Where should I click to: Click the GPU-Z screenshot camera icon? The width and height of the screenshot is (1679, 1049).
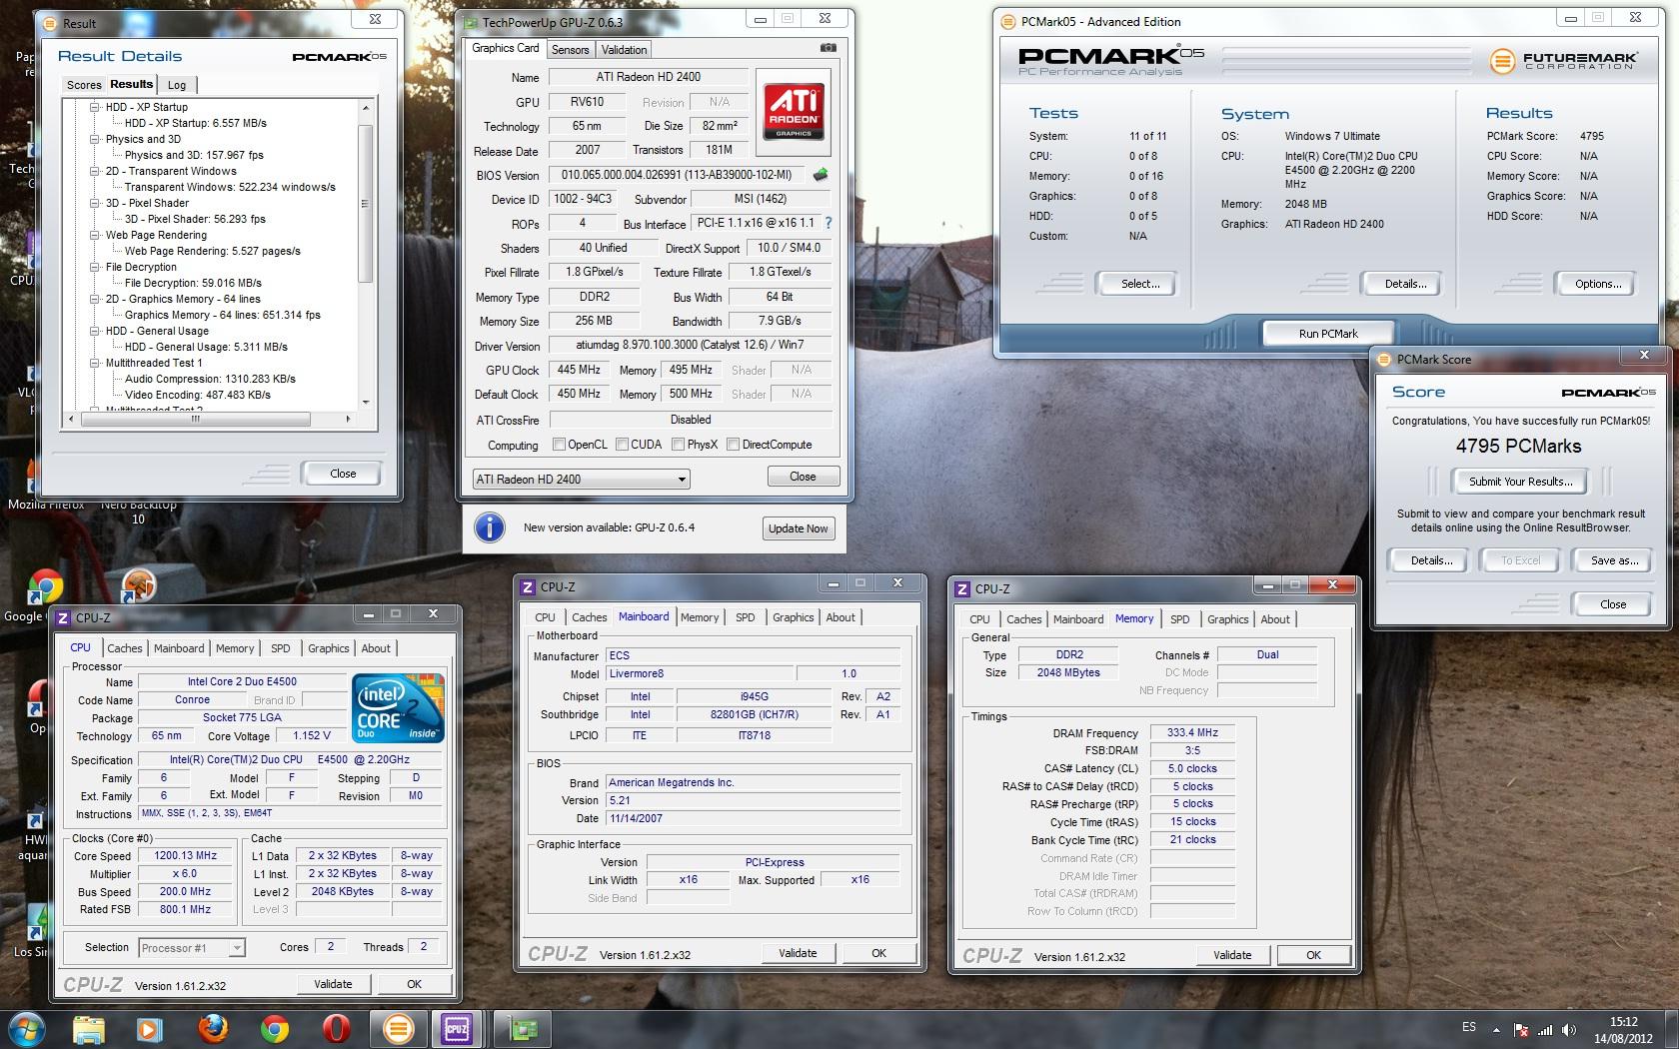pos(828,48)
